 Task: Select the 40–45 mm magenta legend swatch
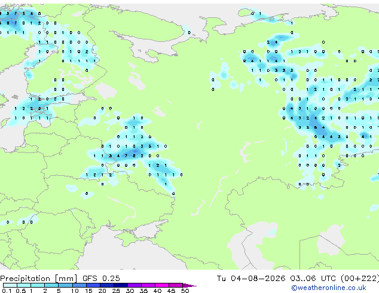[162, 285]
